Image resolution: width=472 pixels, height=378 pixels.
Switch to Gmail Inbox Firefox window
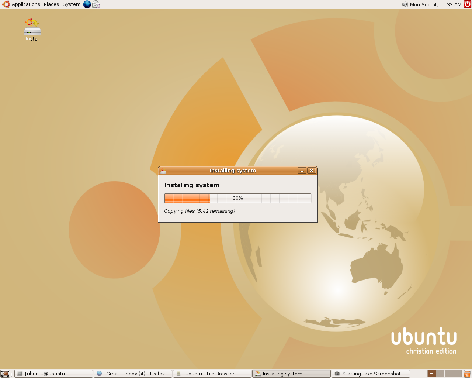[x=133, y=374]
